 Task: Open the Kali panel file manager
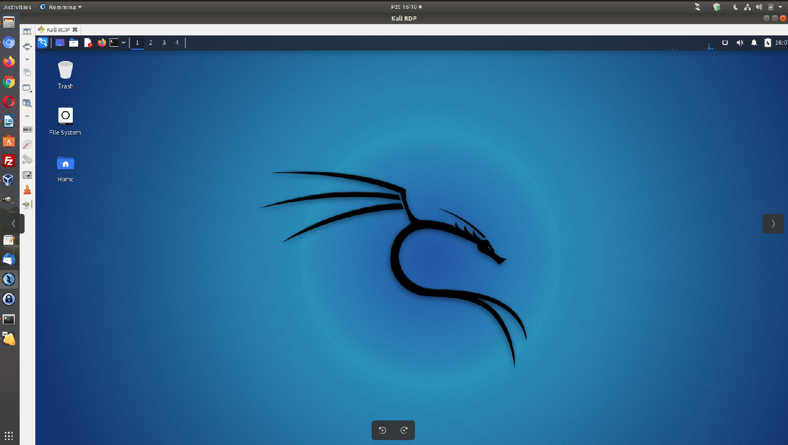coord(74,43)
